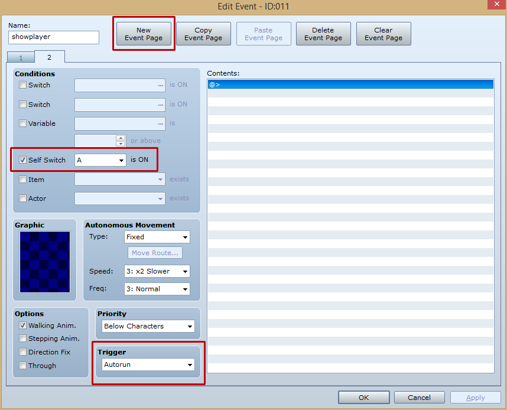Enable Stepping Anim. option
This screenshot has width=507, height=410.
(x=22, y=338)
